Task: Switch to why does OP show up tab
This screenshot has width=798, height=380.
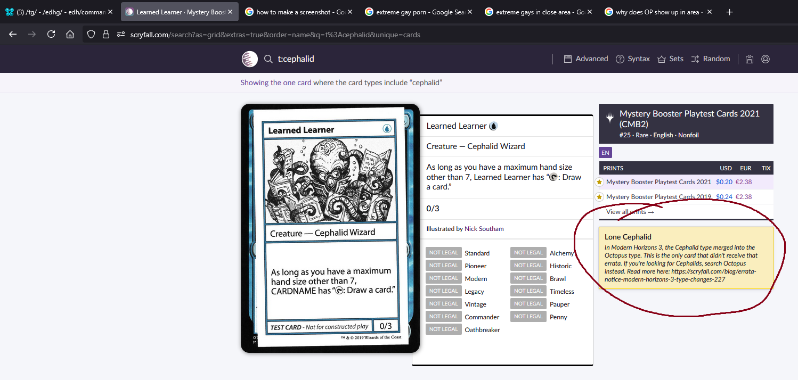Action: [659, 12]
